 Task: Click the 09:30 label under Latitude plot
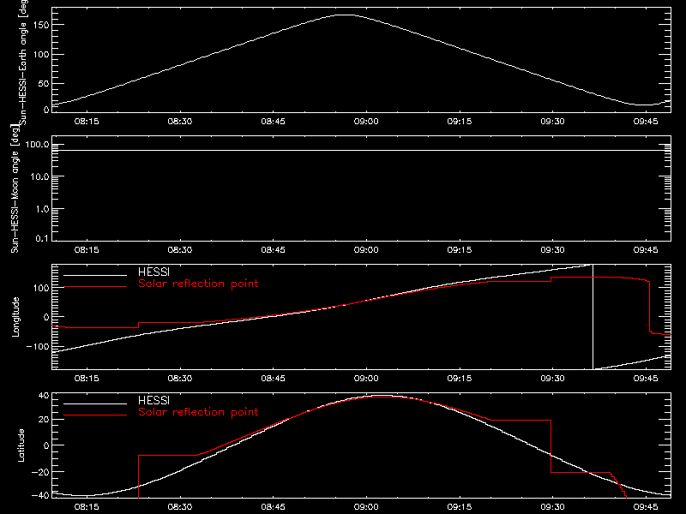[x=552, y=507]
